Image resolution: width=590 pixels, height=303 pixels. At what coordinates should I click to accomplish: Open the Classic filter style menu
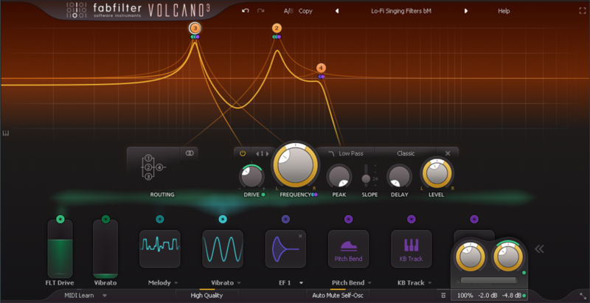click(x=406, y=153)
